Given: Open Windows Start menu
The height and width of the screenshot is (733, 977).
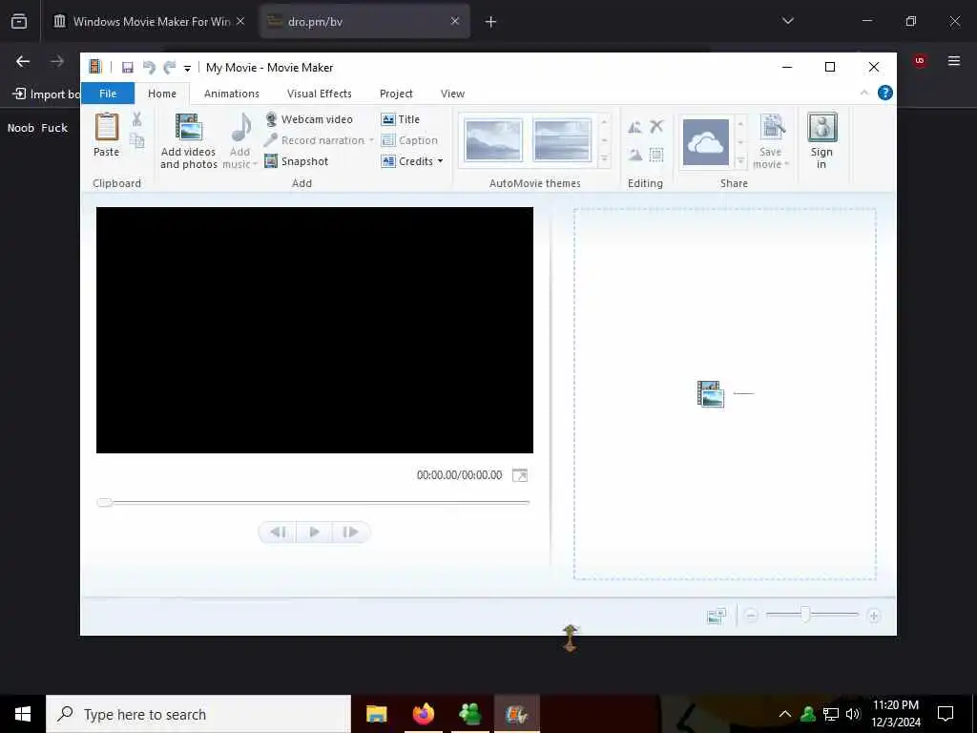Looking at the screenshot, I should [x=23, y=714].
